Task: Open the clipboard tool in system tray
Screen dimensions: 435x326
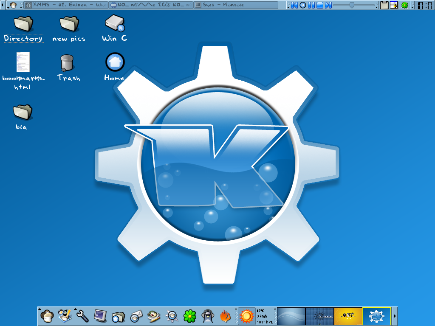Action: 384,5
